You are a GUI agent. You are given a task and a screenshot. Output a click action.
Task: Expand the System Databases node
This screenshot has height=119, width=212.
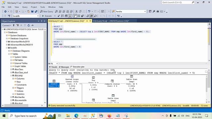pyautogui.click(x=7, y=35)
